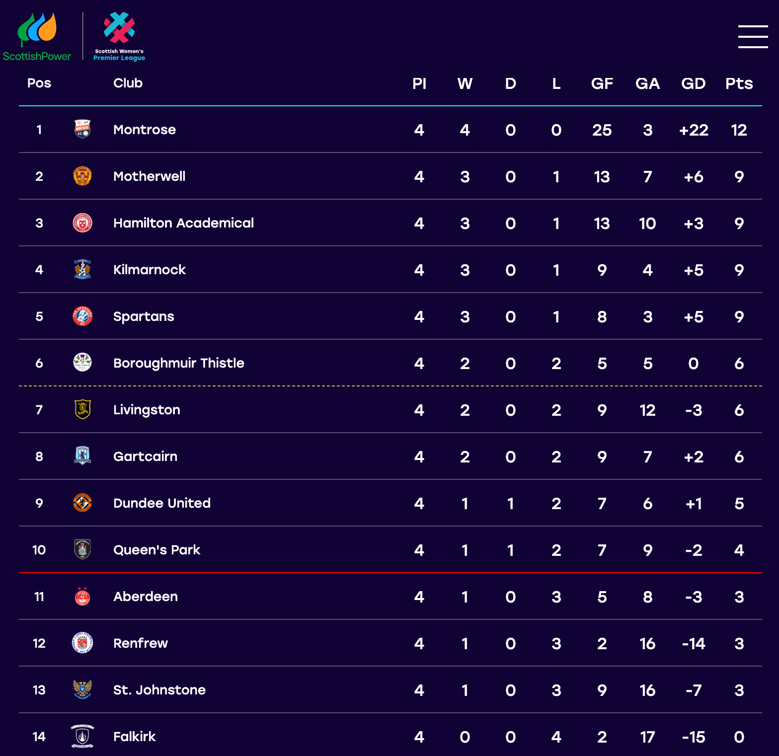Click the Motherwell club badge
This screenshot has height=756, width=779.
[x=82, y=176]
